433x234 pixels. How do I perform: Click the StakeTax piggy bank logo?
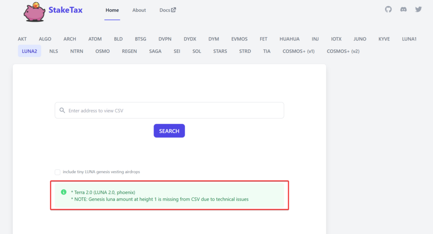[x=35, y=12]
